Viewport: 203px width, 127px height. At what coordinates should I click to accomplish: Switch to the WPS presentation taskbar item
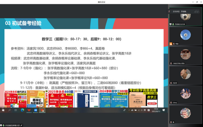click(x=42, y=110)
